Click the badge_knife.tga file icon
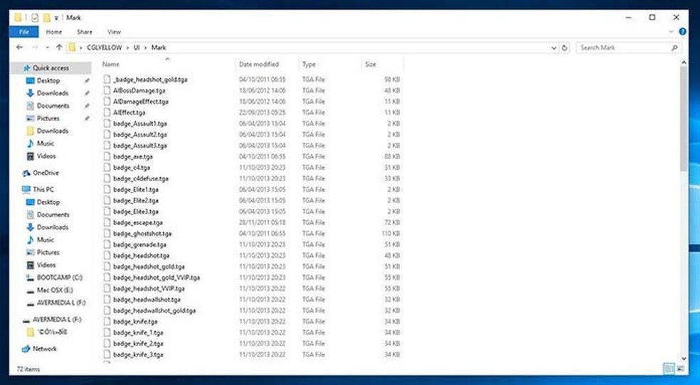The width and height of the screenshot is (700, 385). pos(106,321)
